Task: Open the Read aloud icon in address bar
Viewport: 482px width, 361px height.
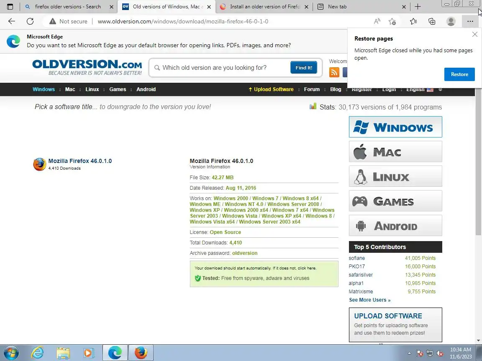Action: coord(377,21)
